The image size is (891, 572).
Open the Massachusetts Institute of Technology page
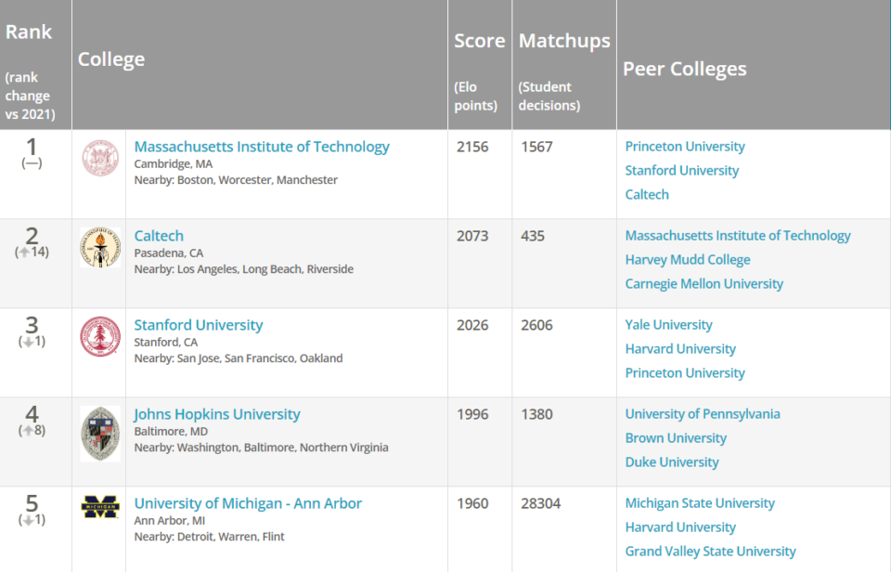coord(262,146)
